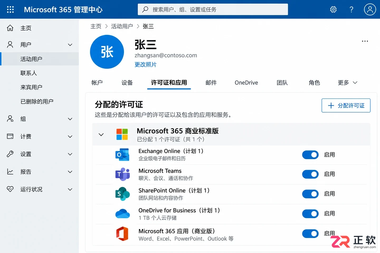Viewport: 380px width, 253px height.
Task: Click the Microsoft 365 管理中心 title
Action: 63,10
